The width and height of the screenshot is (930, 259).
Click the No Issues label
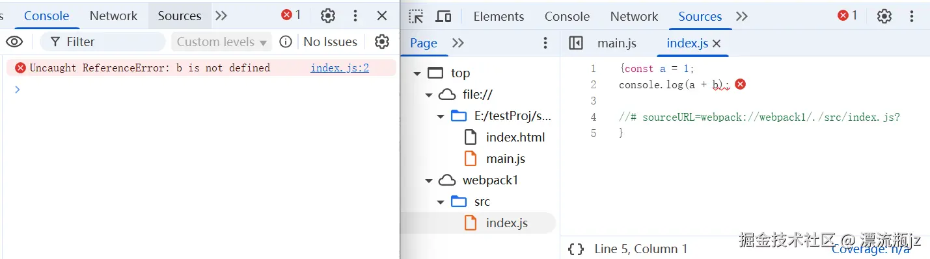pyautogui.click(x=330, y=42)
